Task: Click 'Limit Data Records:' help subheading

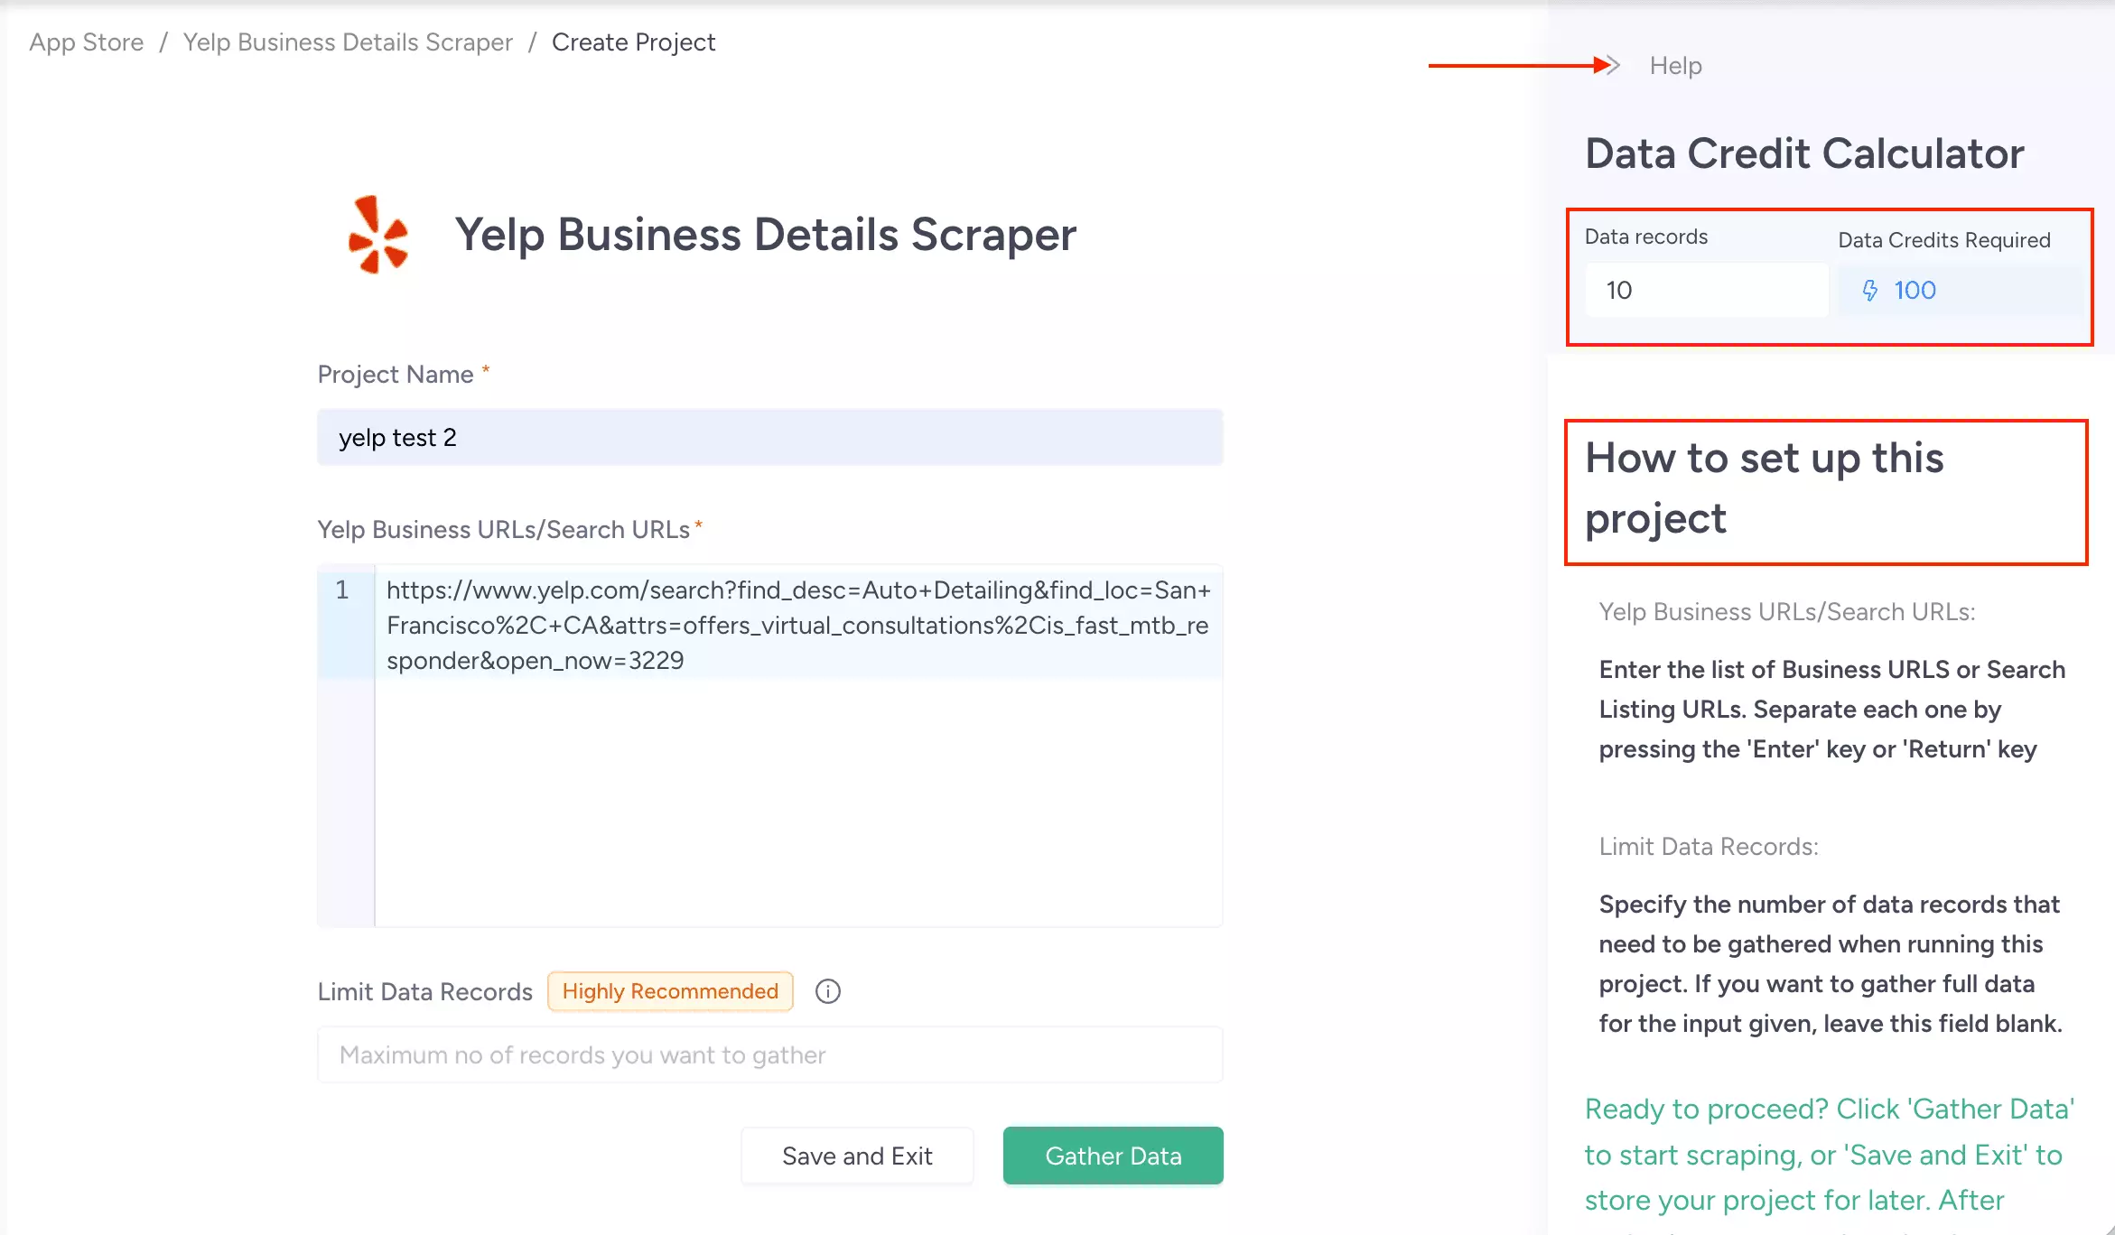Action: point(1709,847)
